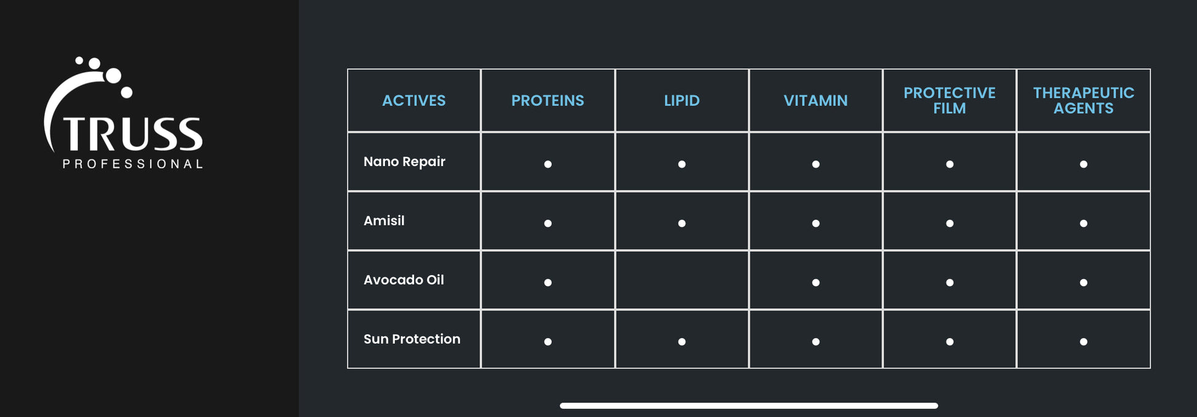Image resolution: width=1197 pixels, height=417 pixels.
Task: Click the VITAMIN column header
Action: tap(816, 100)
